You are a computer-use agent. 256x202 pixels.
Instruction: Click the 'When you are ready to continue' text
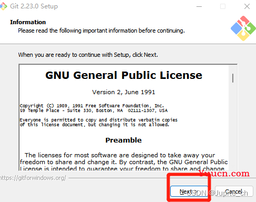[88, 55]
